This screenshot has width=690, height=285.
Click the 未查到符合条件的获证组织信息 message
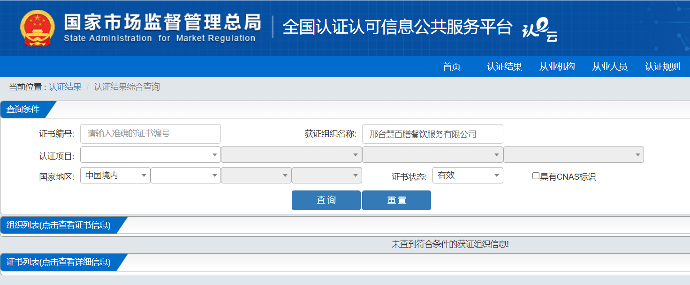pyautogui.click(x=450, y=244)
